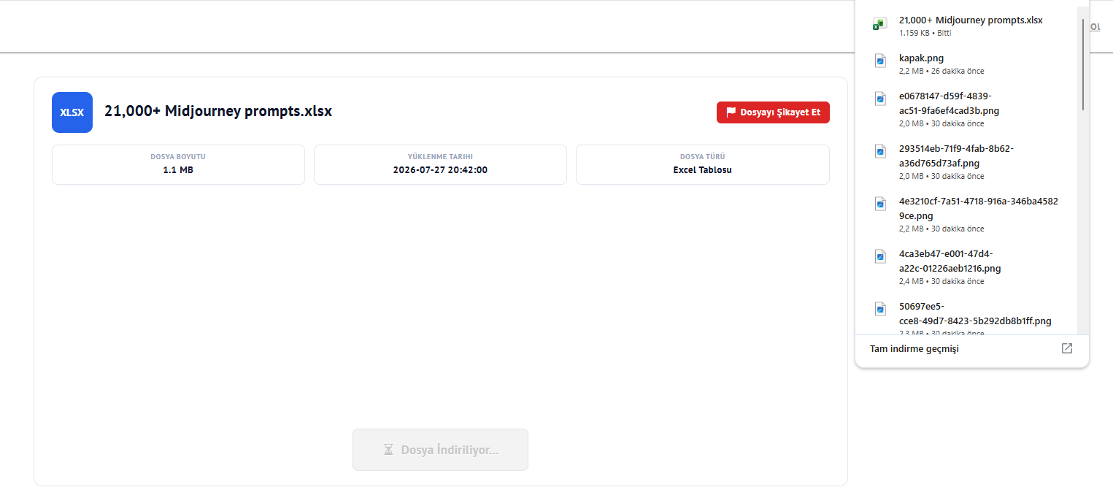The height and width of the screenshot is (498, 1113).
Task: Click the hourglass icon in download button
Action: [389, 450]
